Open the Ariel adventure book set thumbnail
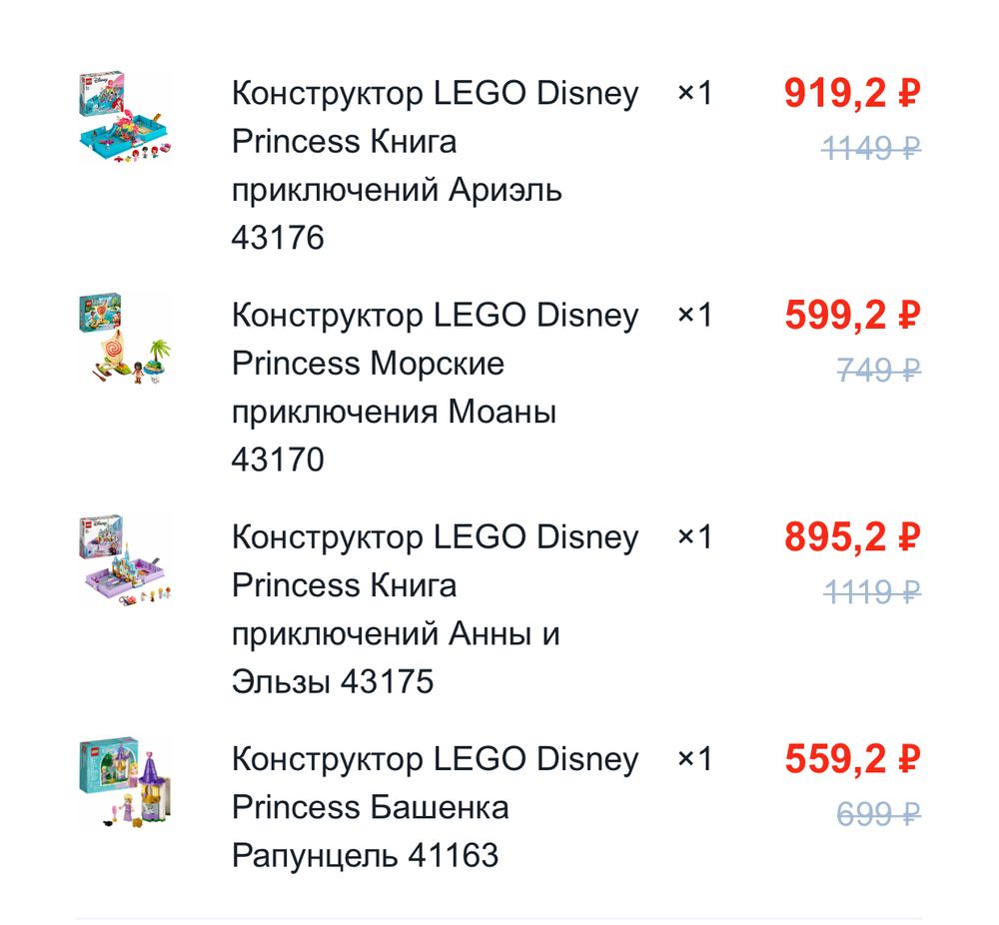999x925 pixels. tap(124, 117)
